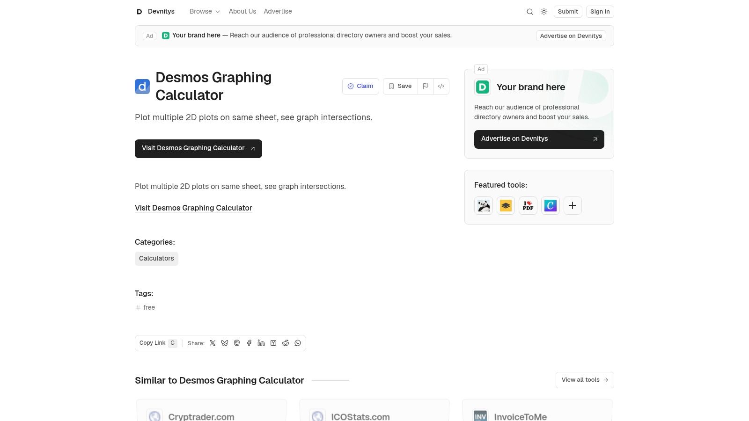Open the panda featured tool icon

484,205
